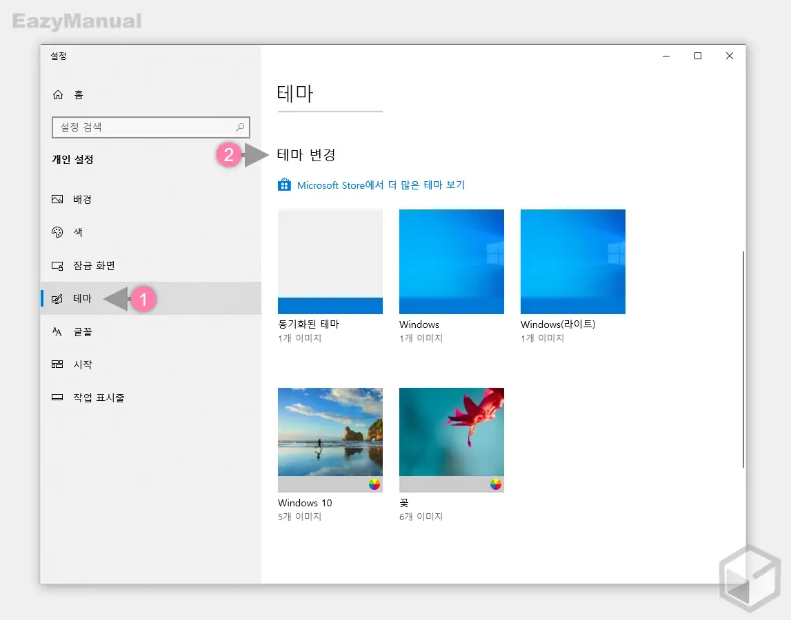Screen dimensions: 791x620
Task: Select the 배경 (Background) icon in sidebar
Action: pos(57,199)
